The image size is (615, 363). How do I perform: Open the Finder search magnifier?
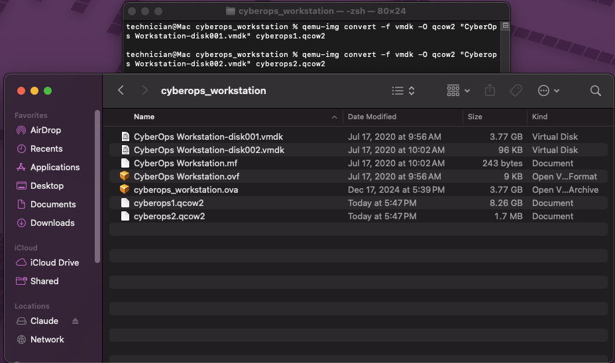(x=595, y=91)
